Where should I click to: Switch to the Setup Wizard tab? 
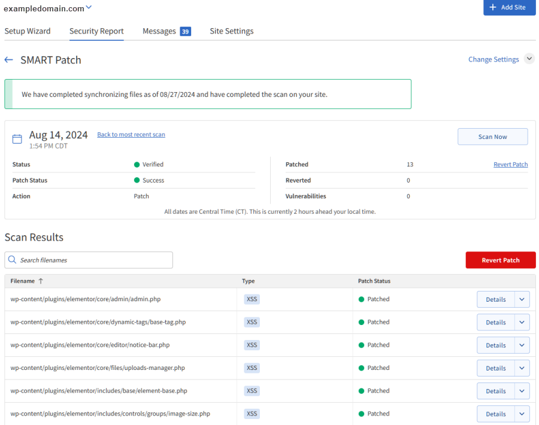(x=28, y=31)
